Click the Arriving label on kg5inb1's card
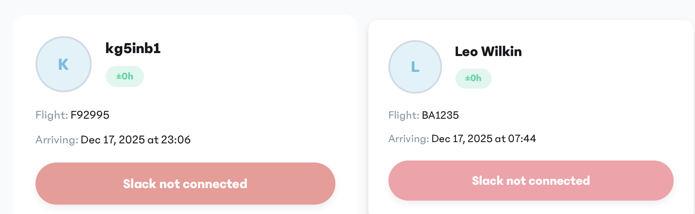 click(56, 140)
